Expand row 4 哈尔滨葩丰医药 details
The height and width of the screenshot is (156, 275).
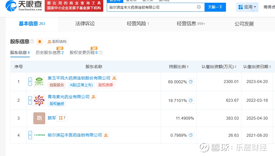[30, 135]
